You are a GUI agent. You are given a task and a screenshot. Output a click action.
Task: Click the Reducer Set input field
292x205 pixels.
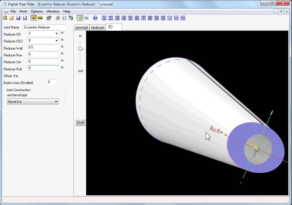coord(43,61)
